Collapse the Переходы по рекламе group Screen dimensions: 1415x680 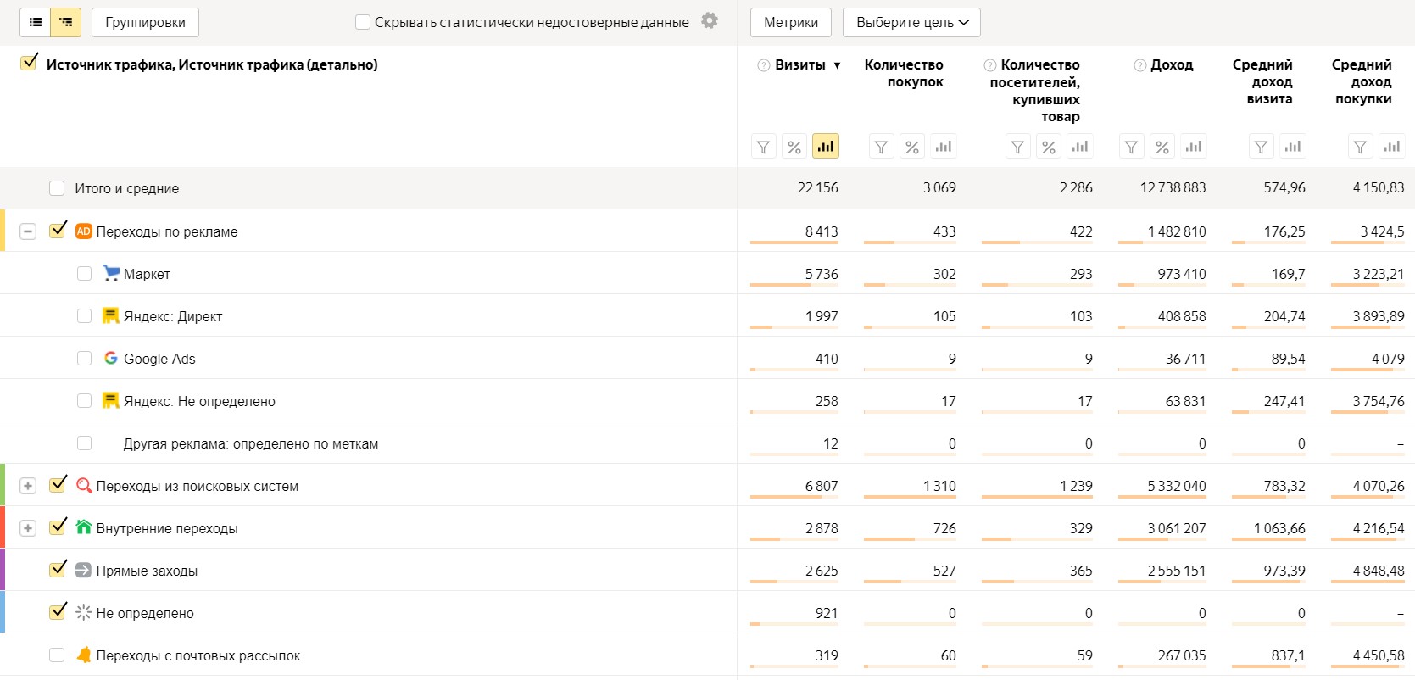(28, 231)
